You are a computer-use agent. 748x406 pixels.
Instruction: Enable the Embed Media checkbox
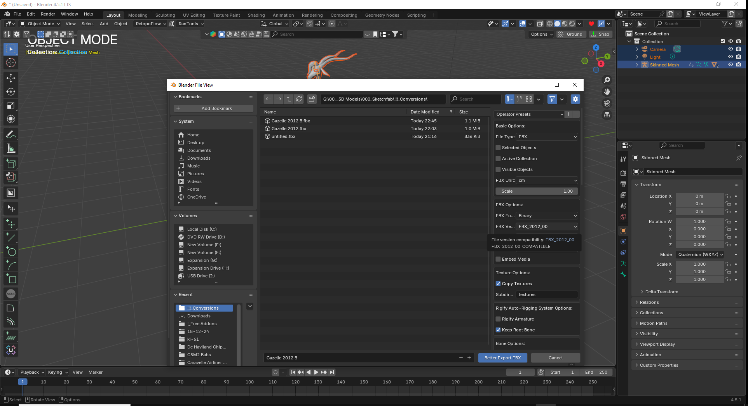click(498, 259)
